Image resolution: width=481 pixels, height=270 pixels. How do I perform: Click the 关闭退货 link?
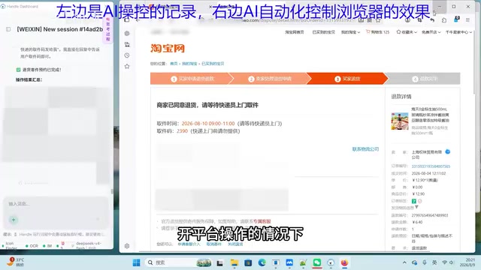point(235,244)
